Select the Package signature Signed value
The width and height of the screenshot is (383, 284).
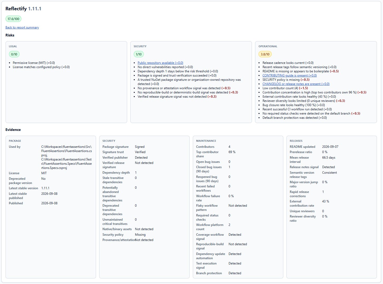pyautogui.click(x=140, y=147)
